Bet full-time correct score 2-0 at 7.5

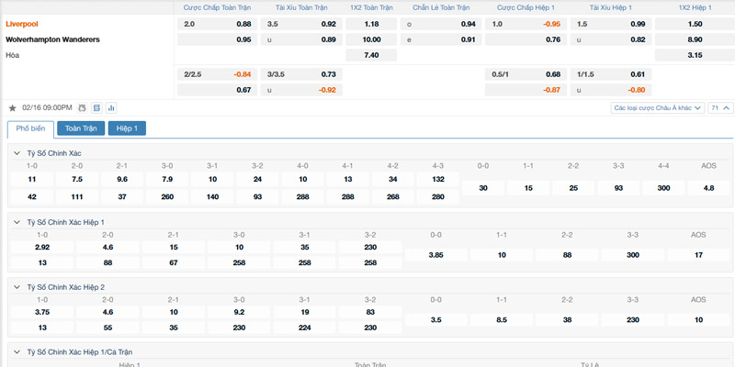(x=77, y=179)
